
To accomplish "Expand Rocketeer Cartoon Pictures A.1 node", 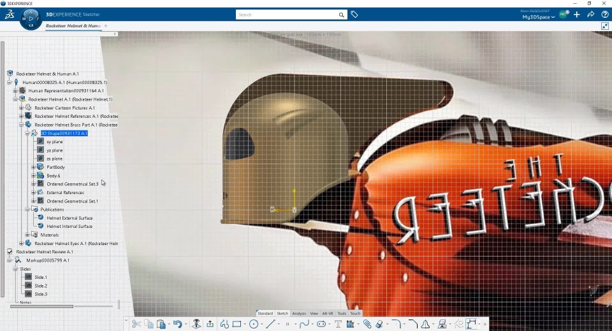I will (x=22, y=108).
